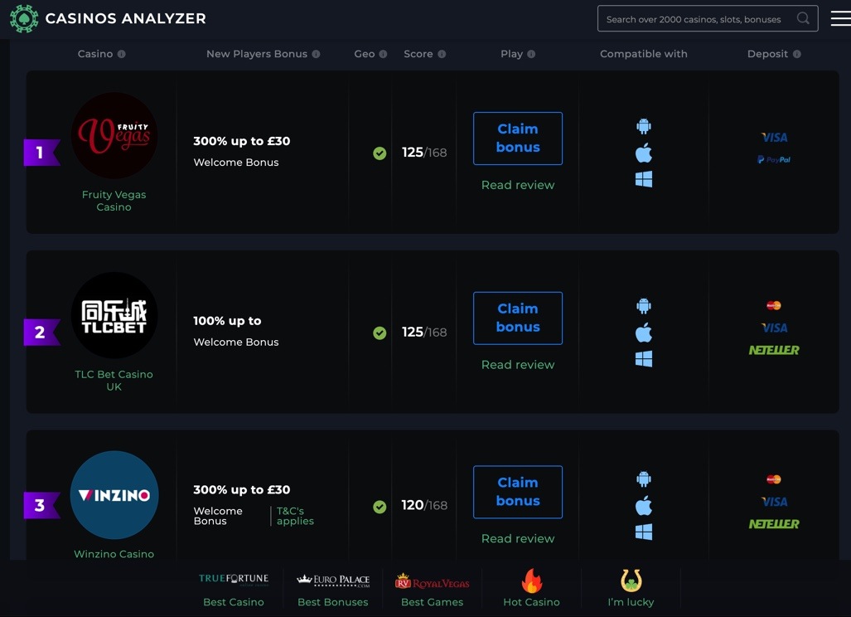The image size is (851, 617).
Task: Click the Compatible with column header
Action: coord(644,54)
